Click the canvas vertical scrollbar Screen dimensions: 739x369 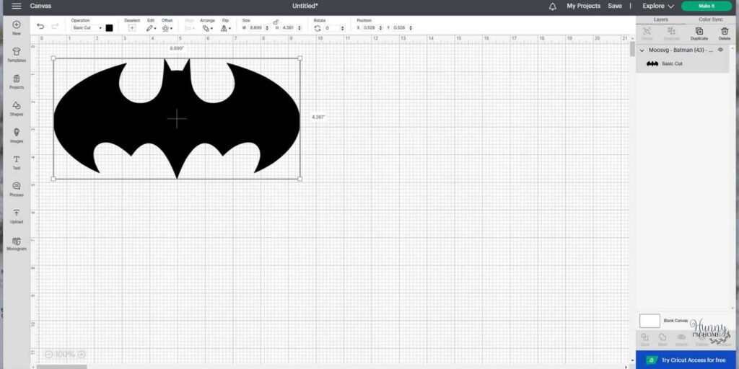coord(632,49)
